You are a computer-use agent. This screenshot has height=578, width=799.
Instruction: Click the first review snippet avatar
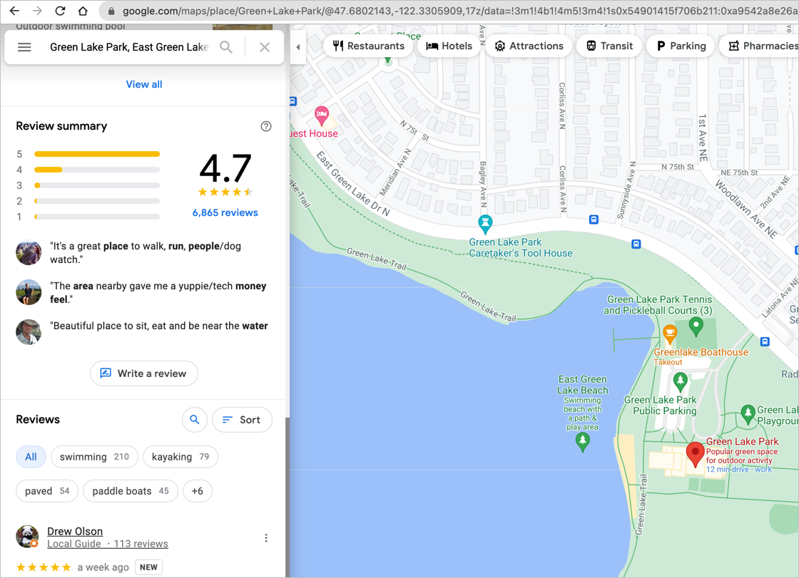pyautogui.click(x=29, y=252)
